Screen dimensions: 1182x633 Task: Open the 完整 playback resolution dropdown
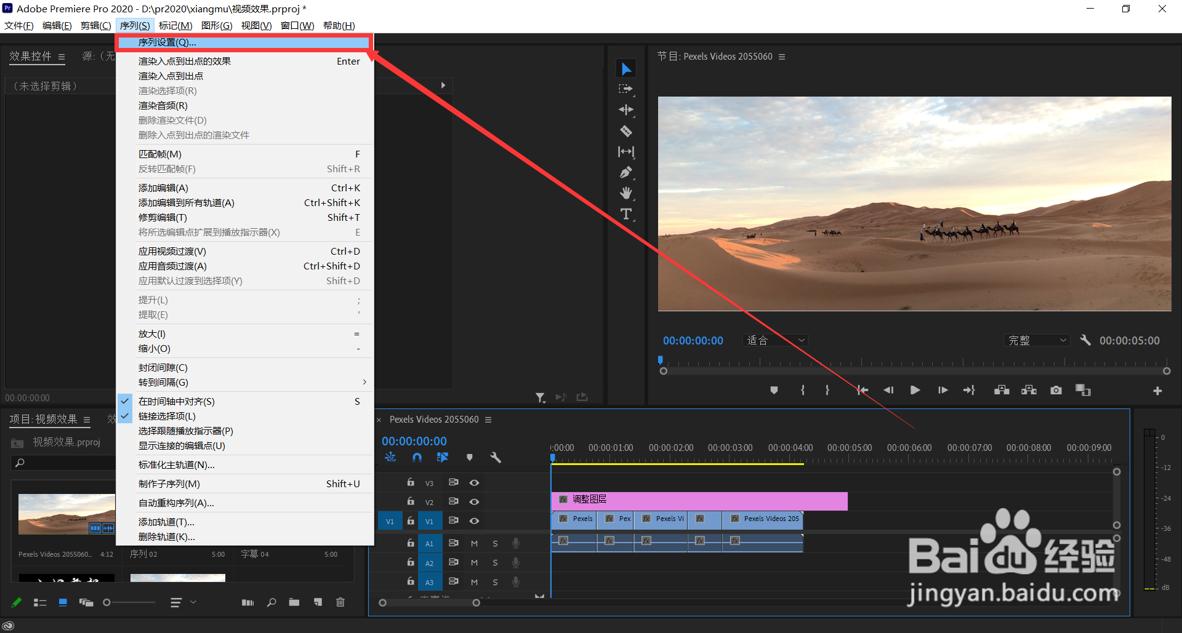pyautogui.click(x=1037, y=340)
